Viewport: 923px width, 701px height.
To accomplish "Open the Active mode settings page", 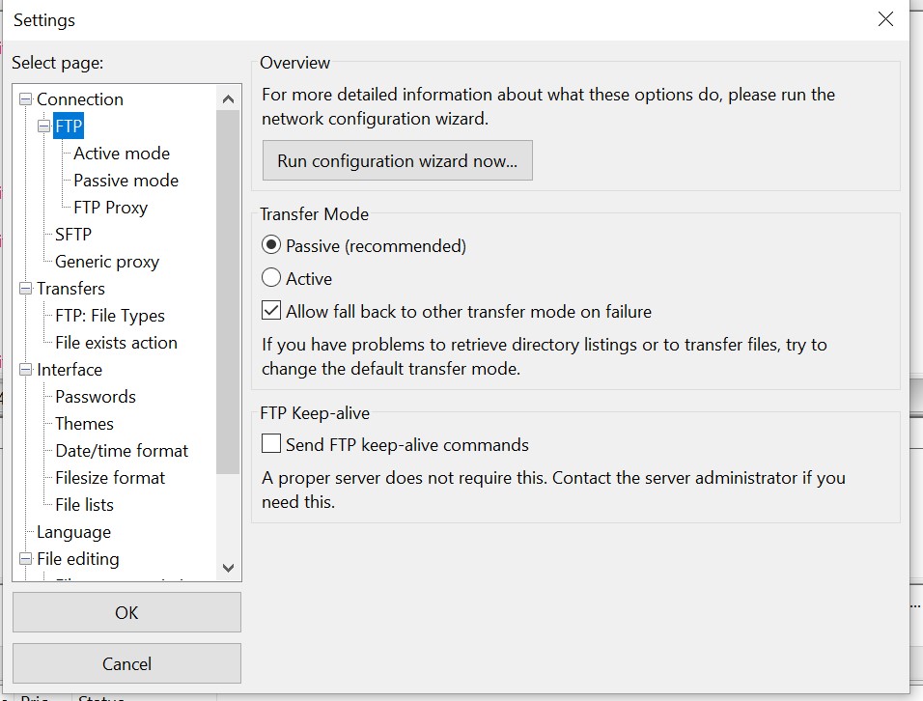I will point(121,154).
